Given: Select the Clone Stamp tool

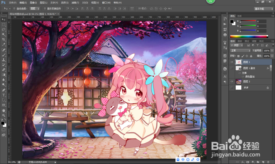Looking at the screenshot, I should coord(4,60).
